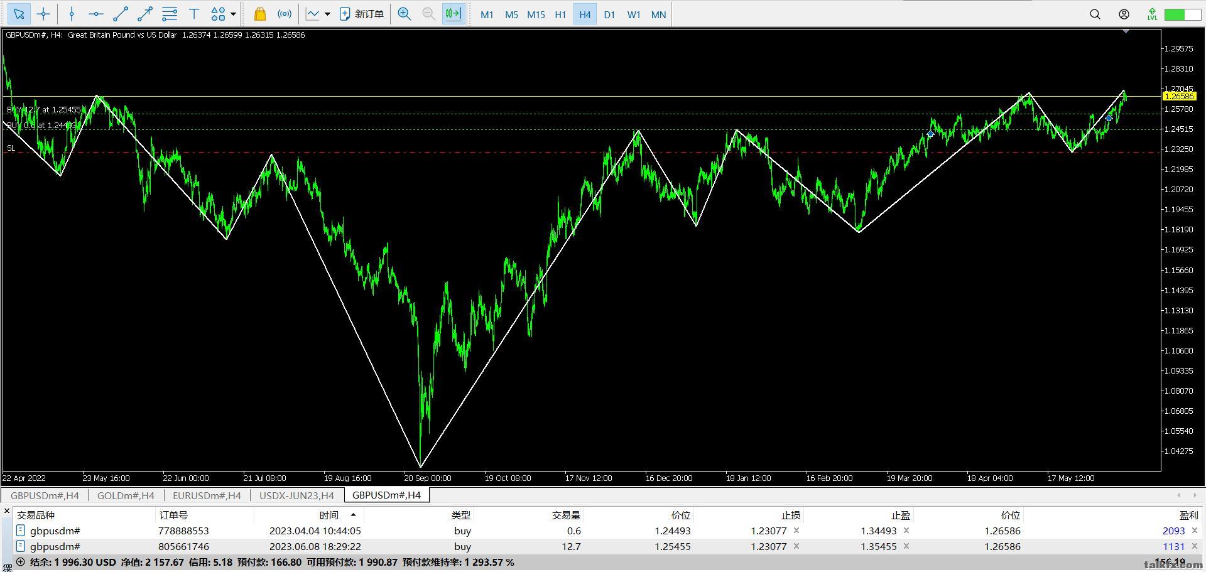Screen dimensions: 1206x572
Task: Open the 新订单 new order button
Action: (x=361, y=14)
